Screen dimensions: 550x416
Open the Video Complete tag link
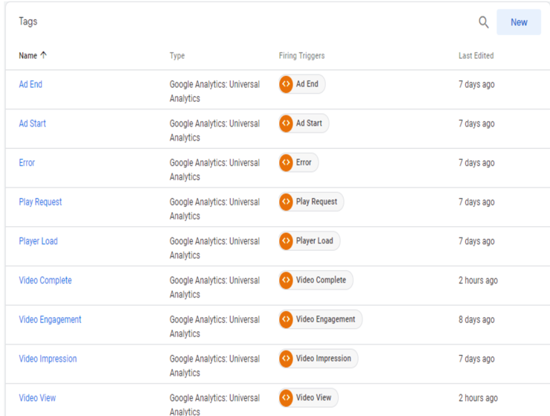(45, 281)
